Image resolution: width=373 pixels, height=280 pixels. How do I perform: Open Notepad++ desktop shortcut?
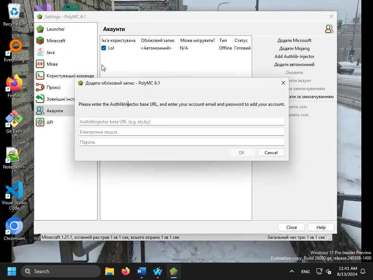tap(14, 157)
